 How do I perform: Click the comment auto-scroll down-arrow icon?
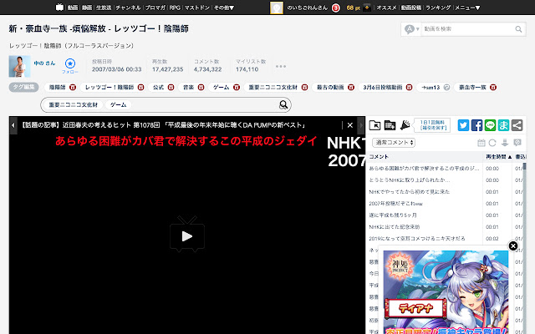click(x=505, y=143)
